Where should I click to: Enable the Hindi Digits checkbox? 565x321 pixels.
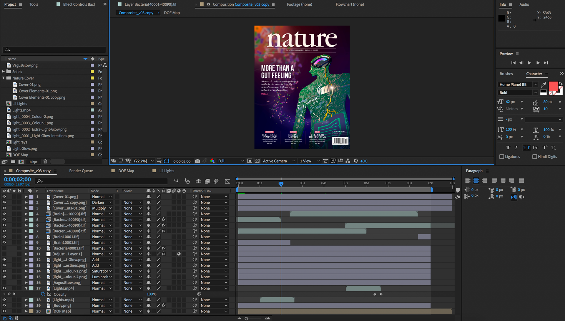[x=535, y=157]
